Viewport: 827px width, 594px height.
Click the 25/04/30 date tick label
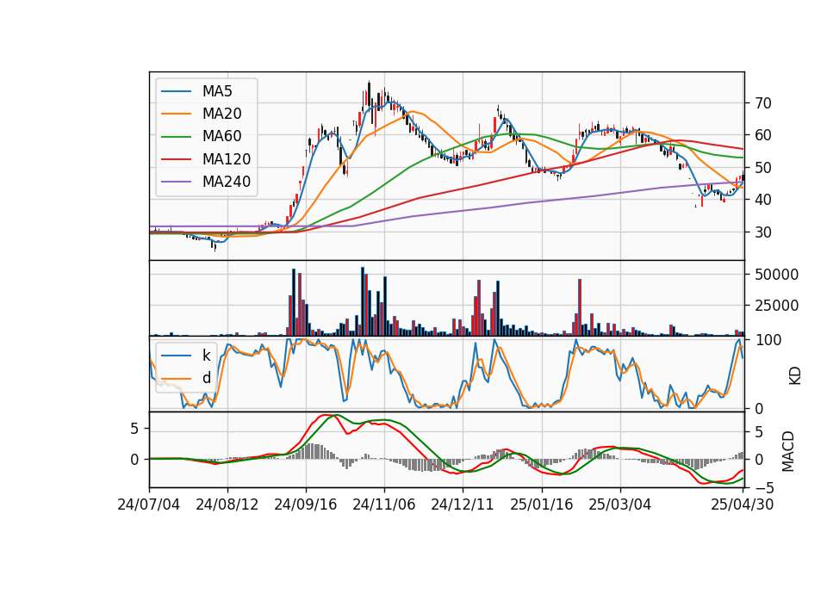[742, 505]
